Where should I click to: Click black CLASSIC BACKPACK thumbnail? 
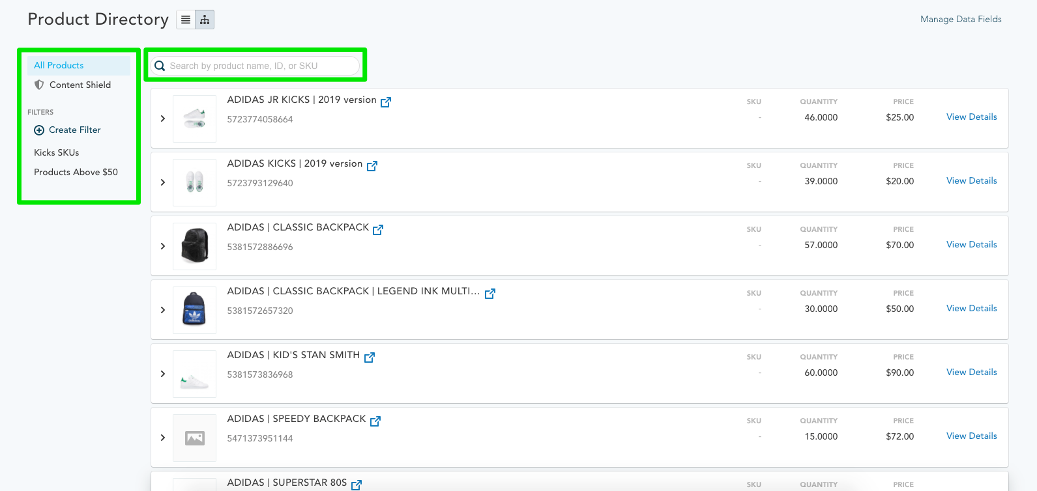[x=194, y=246]
